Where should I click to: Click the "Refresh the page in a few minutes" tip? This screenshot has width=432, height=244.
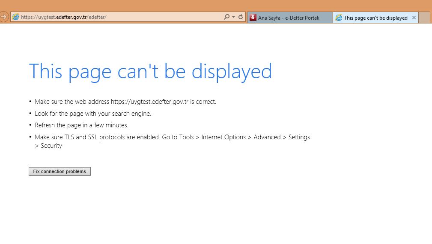point(81,125)
